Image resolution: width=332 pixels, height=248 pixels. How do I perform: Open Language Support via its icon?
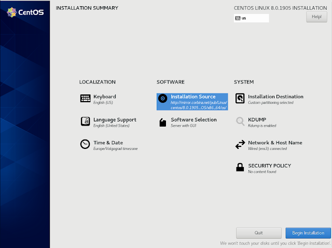[85, 121]
